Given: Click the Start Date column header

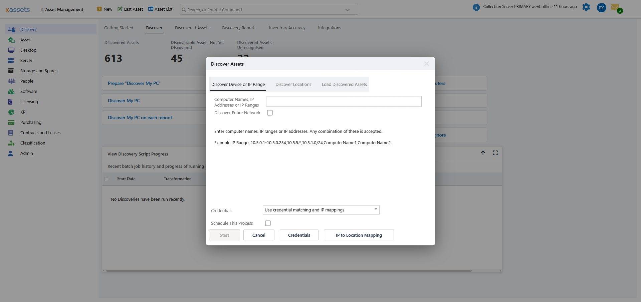Looking at the screenshot, I should [x=126, y=179].
